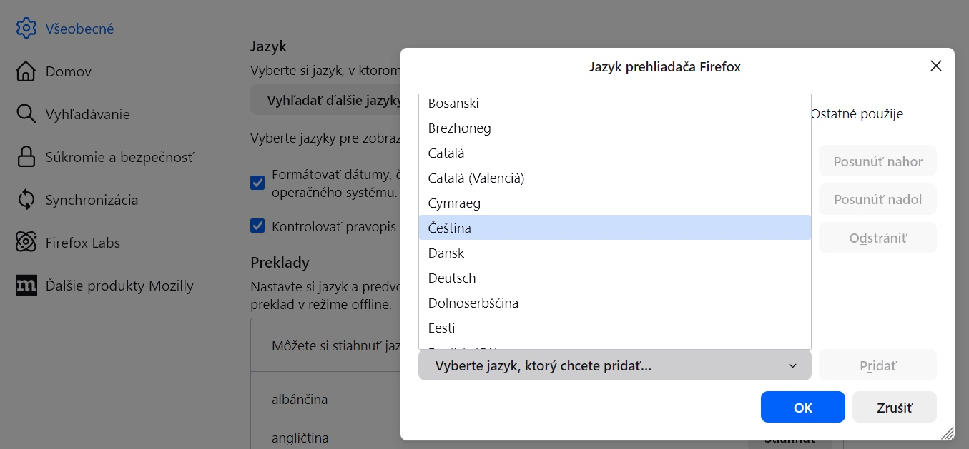Click the Firefox Labs icon
This screenshot has width=969, height=449.
tap(26, 243)
